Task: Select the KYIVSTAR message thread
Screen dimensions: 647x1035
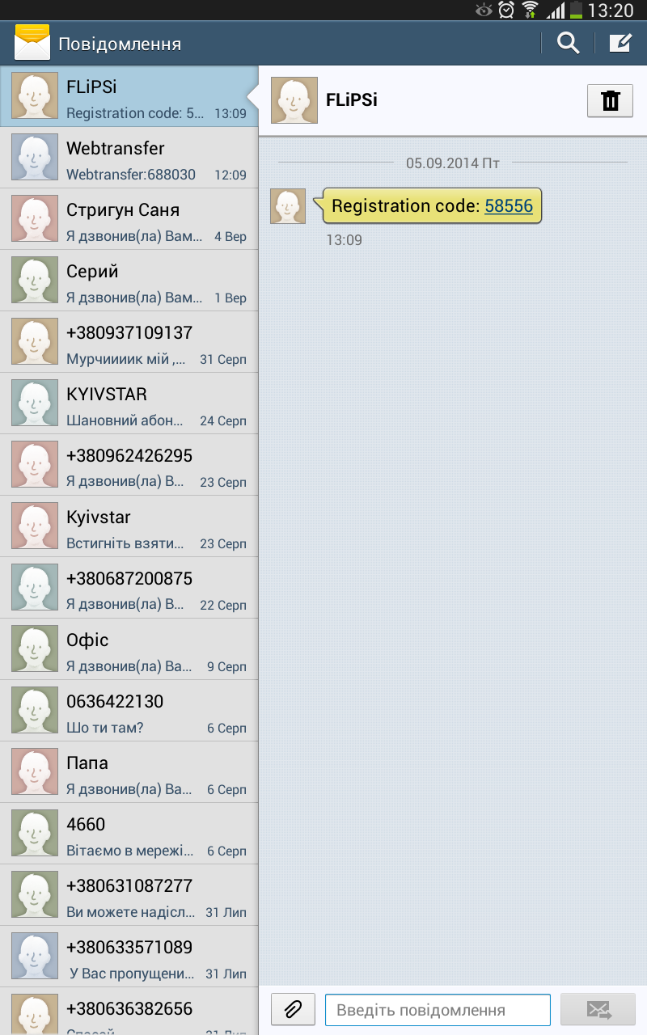Action: [x=129, y=404]
